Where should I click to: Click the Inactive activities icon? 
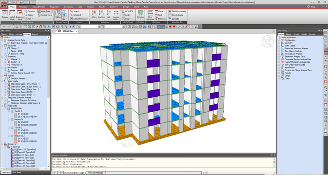[x=101, y=14]
